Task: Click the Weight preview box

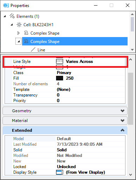Action: (60, 67)
